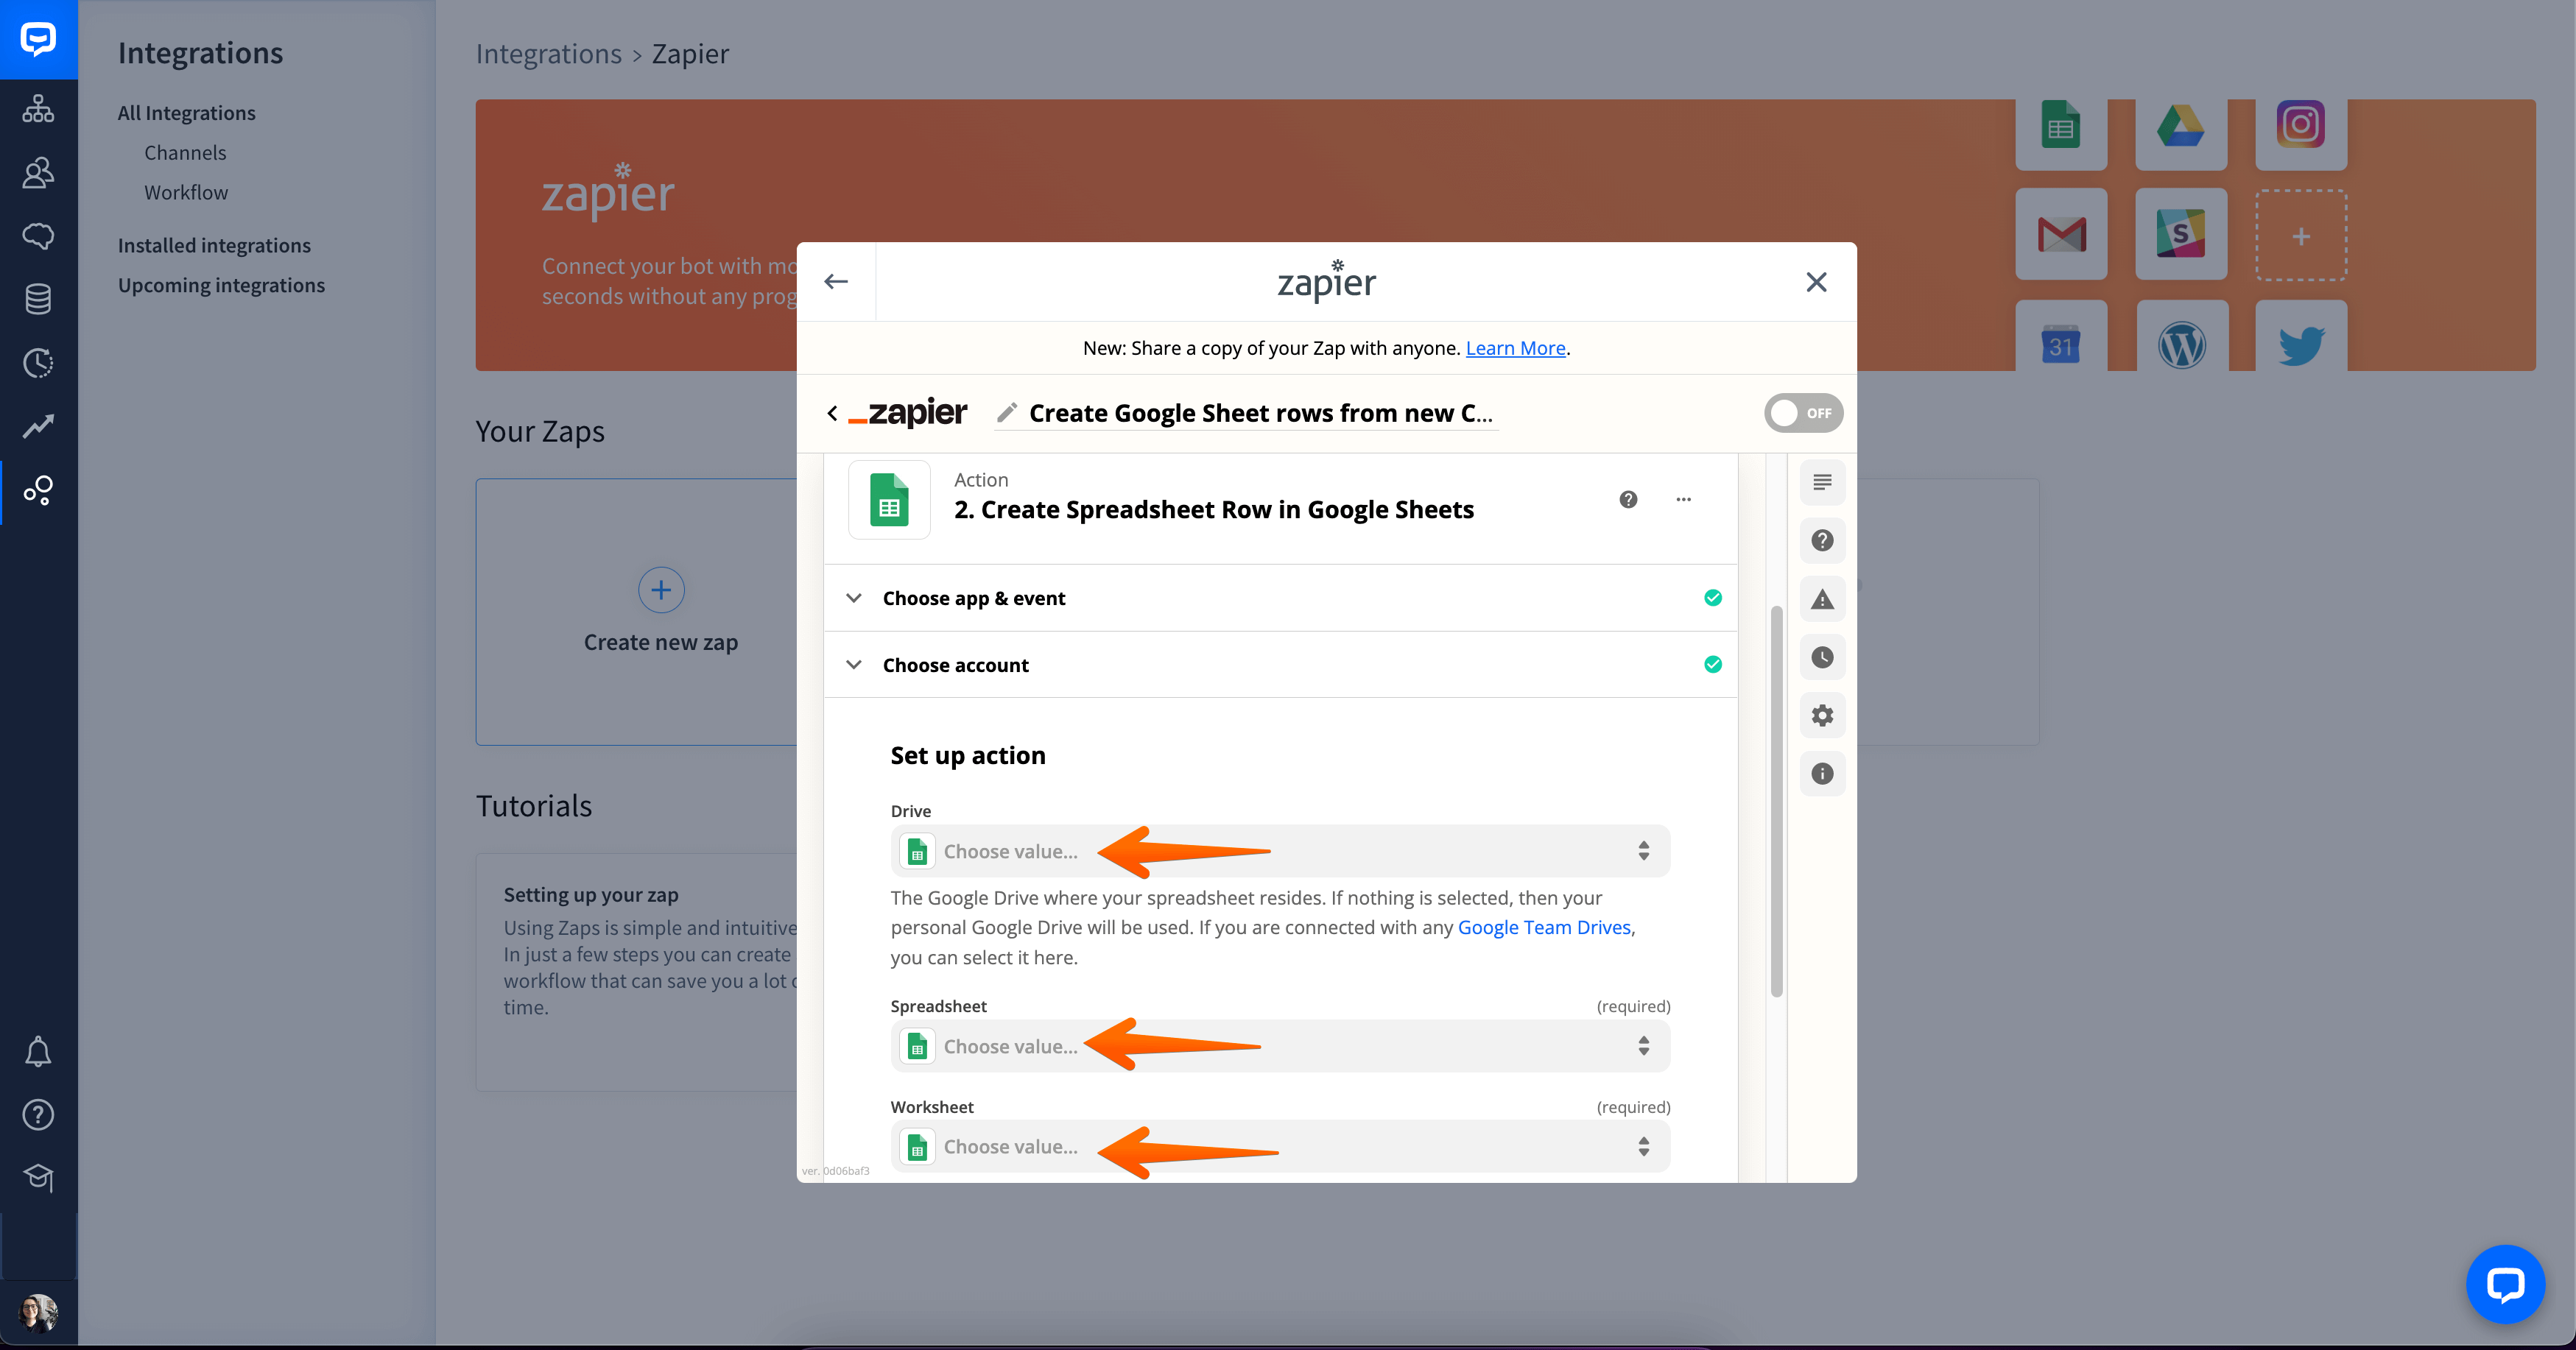Open the org-chart stories icon in sidebar
This screenshot has width=2576, height=1350.
click(x=38, y=109)
